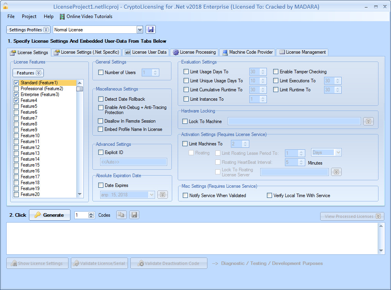Click the Lock To Machine chevron button

368,121
